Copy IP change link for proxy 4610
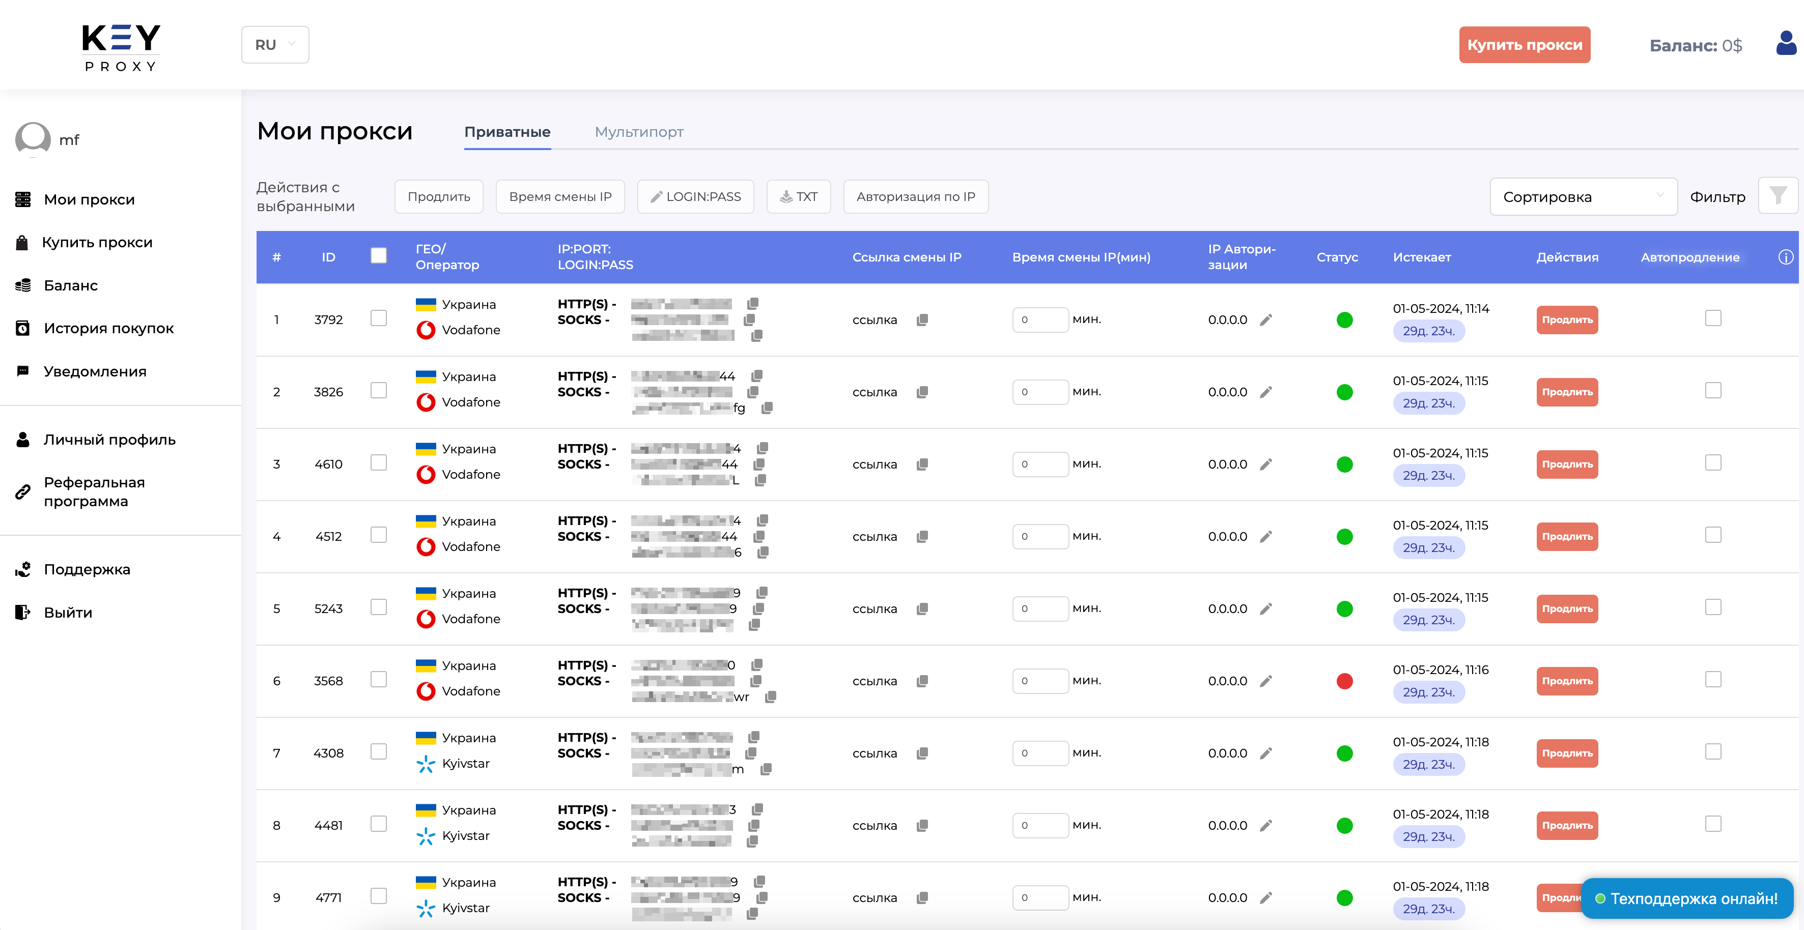The image size is (1804, 930). (x=922, y=464)
